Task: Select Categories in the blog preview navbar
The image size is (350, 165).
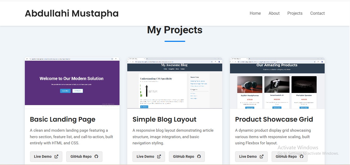Action: coord(171,69)
